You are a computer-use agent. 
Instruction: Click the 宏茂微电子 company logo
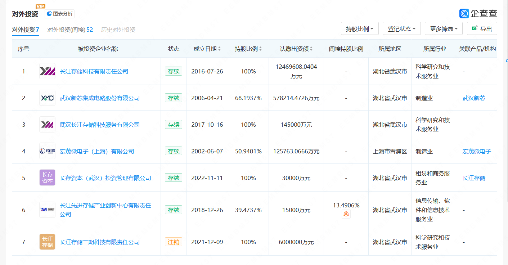47,151
